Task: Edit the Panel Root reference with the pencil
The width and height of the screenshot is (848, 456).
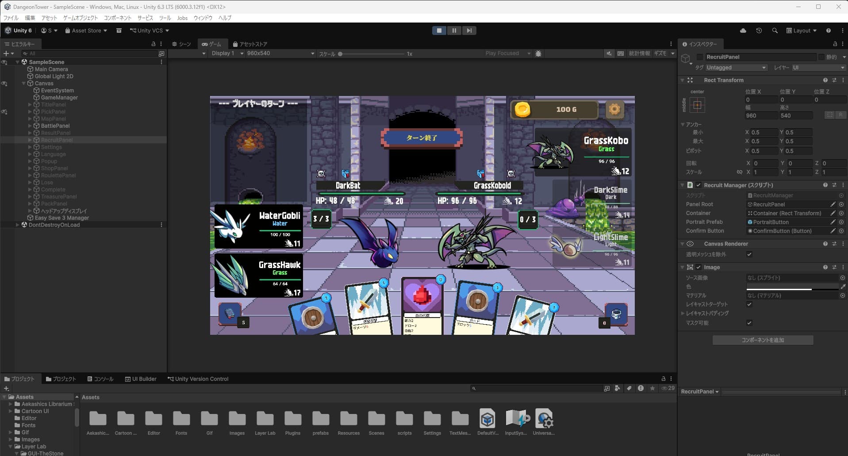Action: point(833,204)
